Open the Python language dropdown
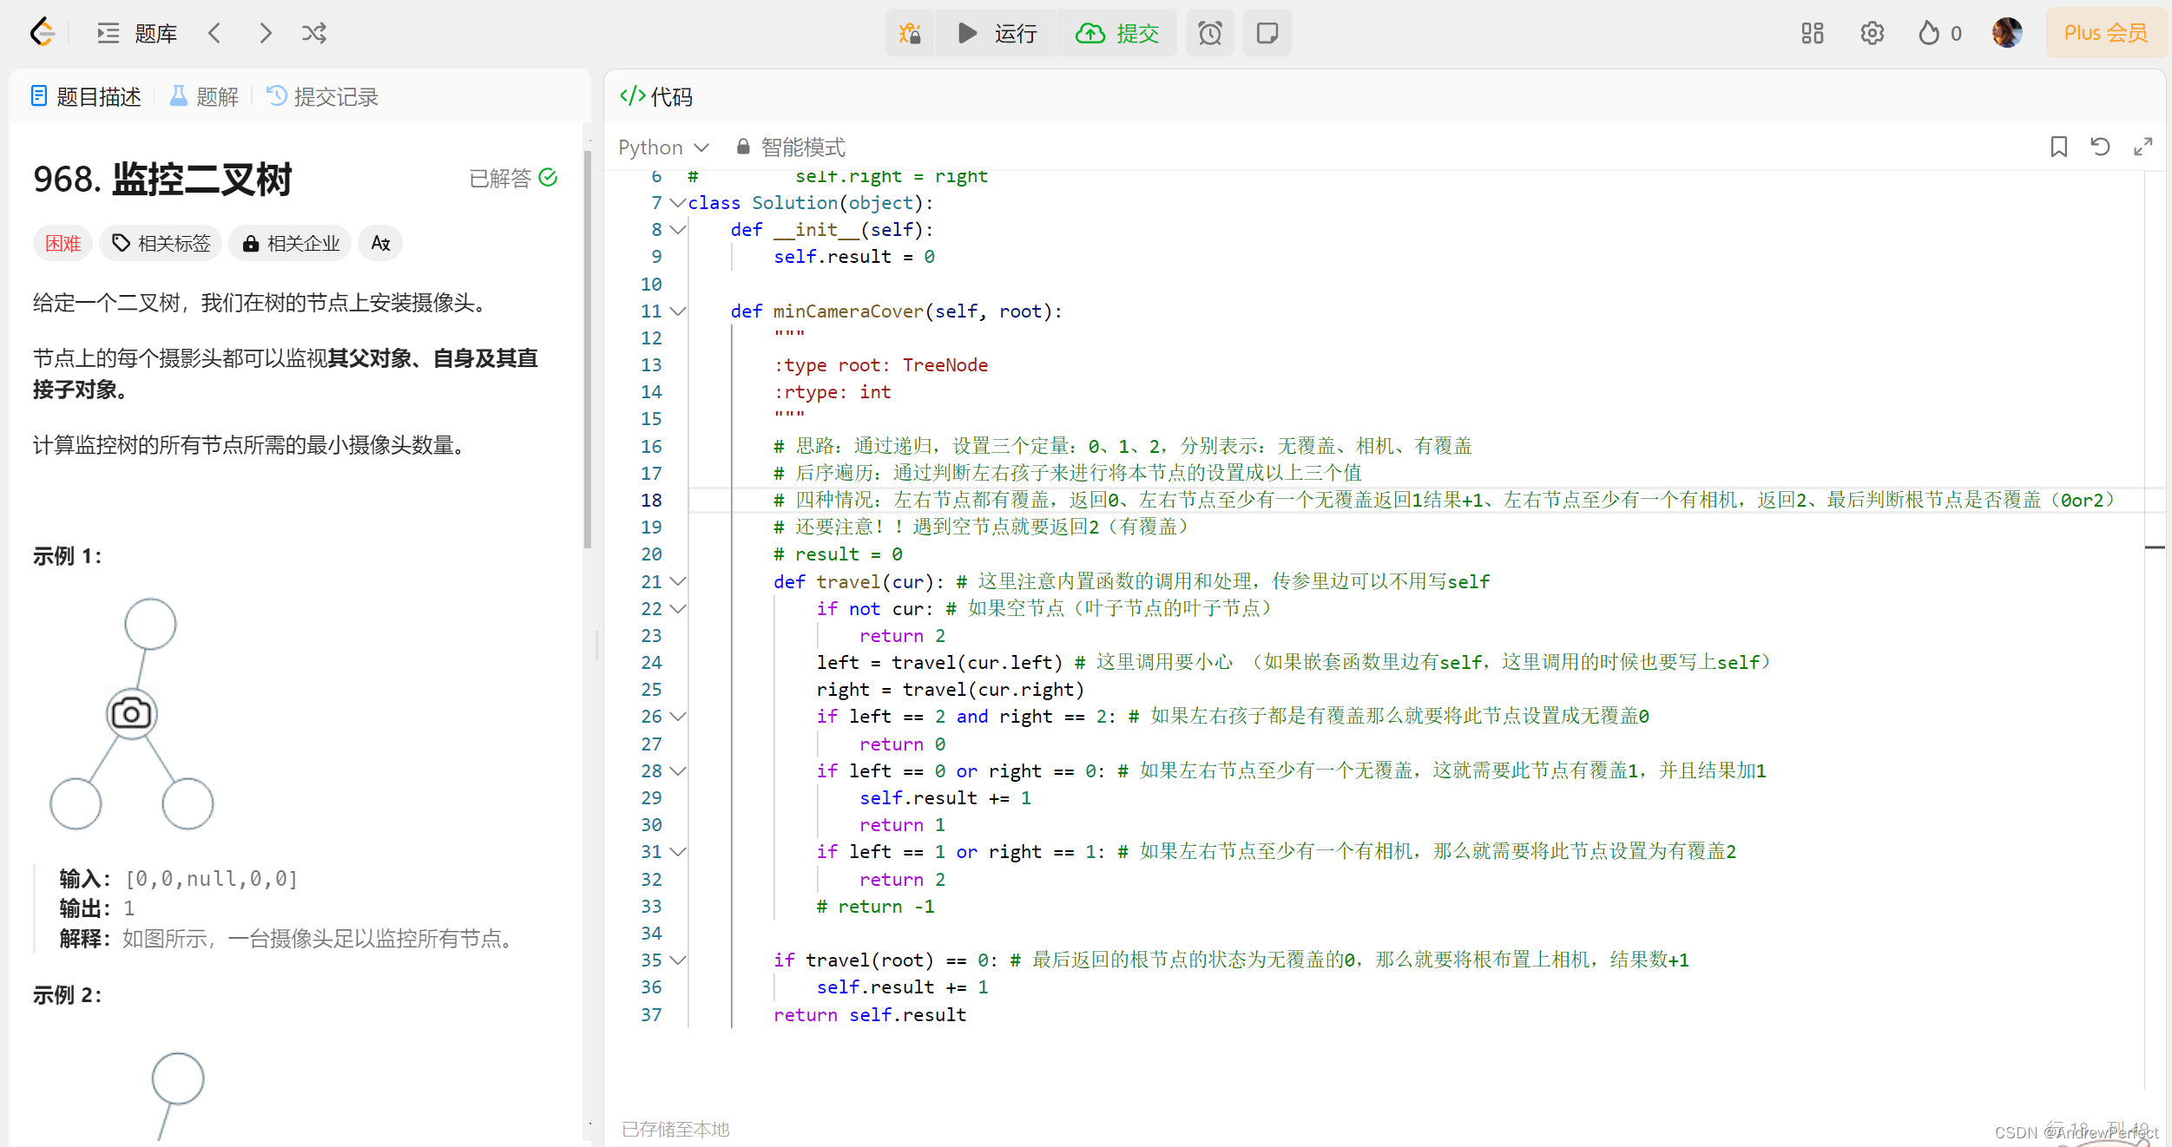Screen dimensions: 2172x1147 point(663,147)
